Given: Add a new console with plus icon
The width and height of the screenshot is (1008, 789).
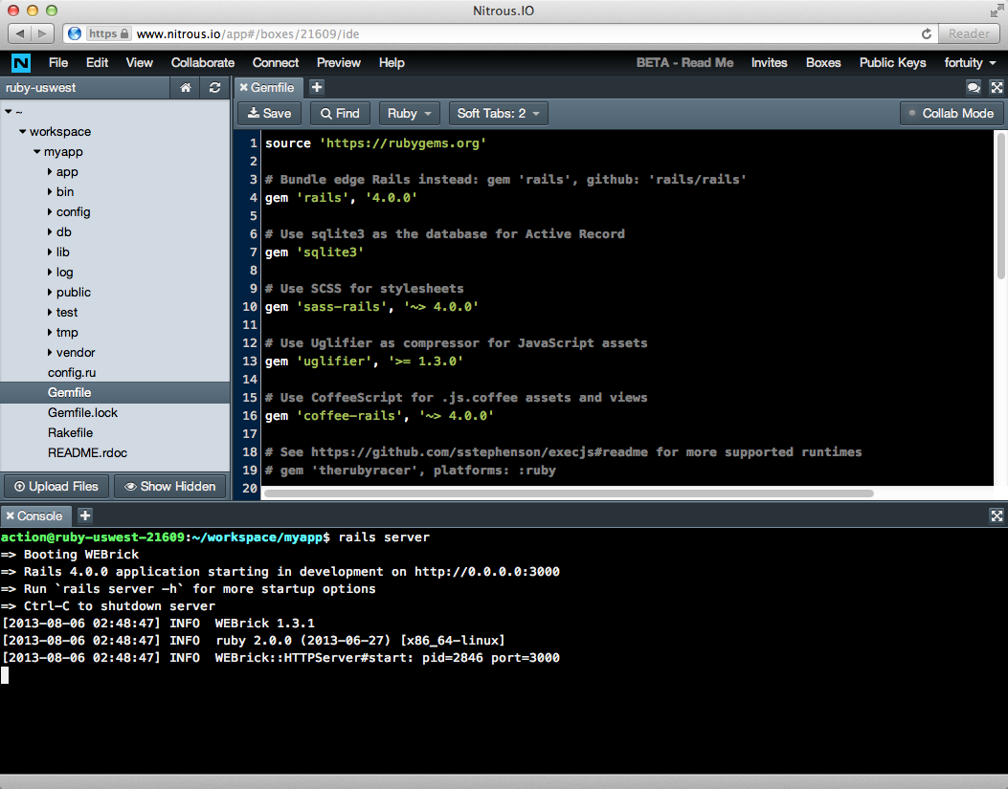Looking at the screenshot, I should click(x=84, y=515).
